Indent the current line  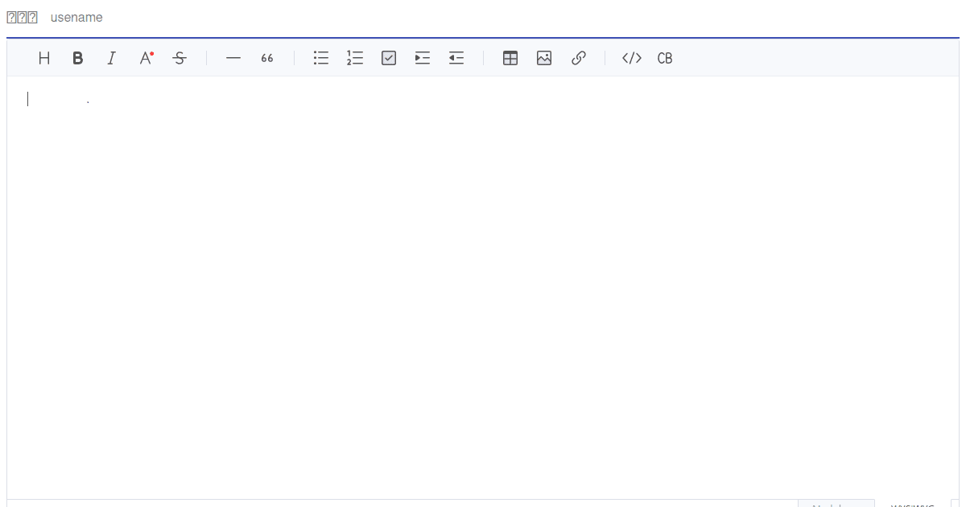click(423, 58)
